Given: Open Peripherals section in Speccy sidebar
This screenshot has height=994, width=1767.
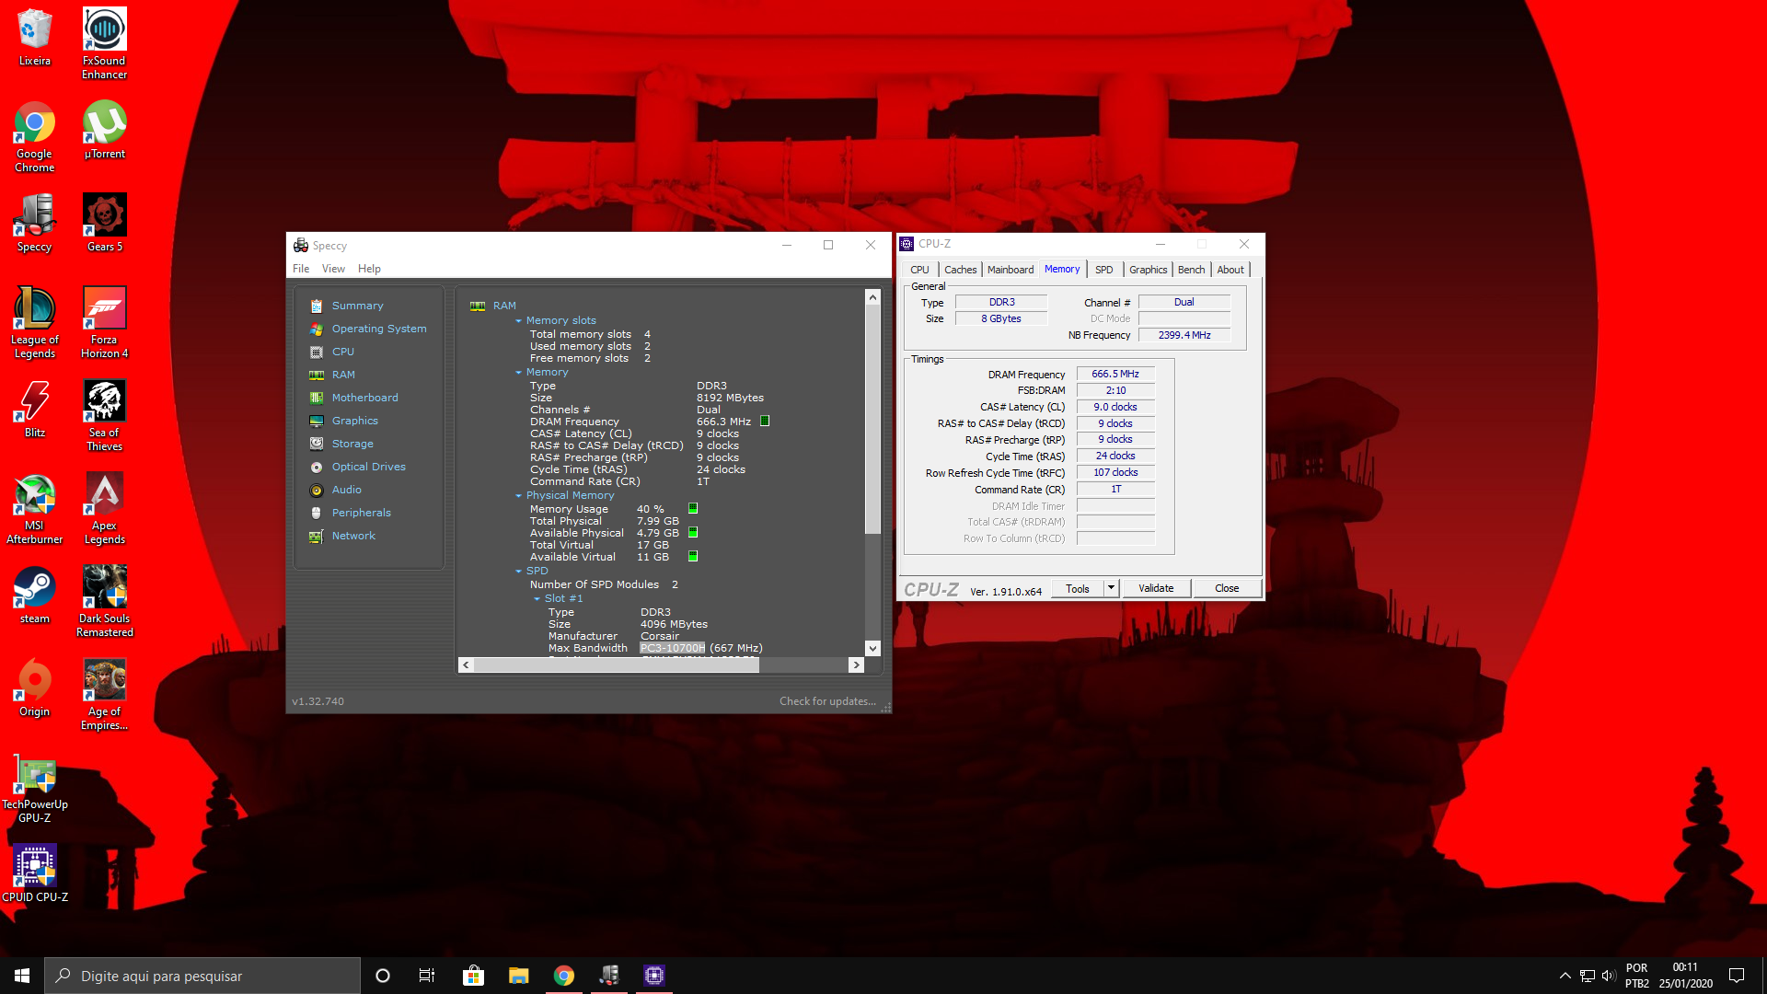Looking at the screenshot, I should 361,513.
